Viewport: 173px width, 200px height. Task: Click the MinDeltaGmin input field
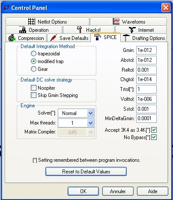pos(146,118)
